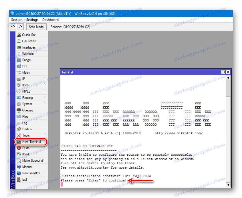
Task: Click the Terminal window title bar
Action: click(140, 72)
